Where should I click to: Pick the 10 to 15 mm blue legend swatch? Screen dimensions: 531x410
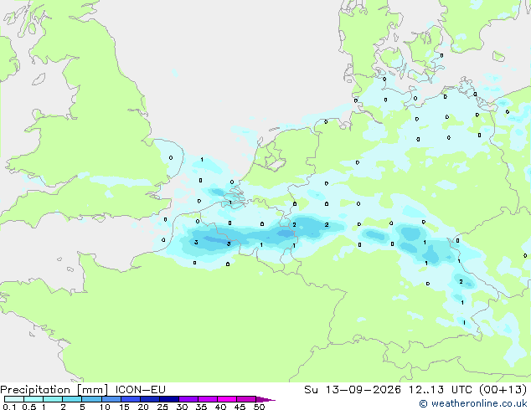(111, 399)
